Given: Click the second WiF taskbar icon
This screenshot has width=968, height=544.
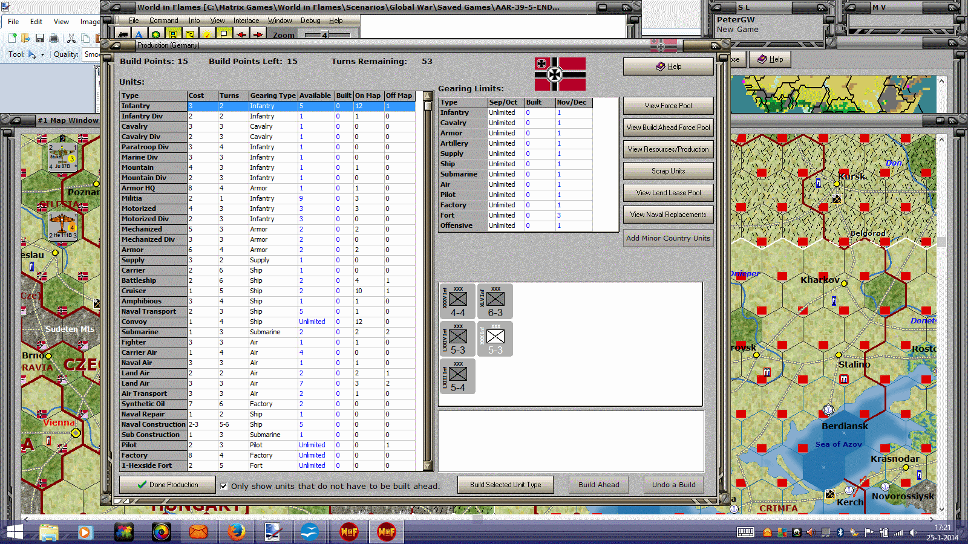Looking at the screenshot, I should [x=386, y=532].
